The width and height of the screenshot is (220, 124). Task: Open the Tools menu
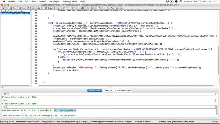pyautogui.click(x=34, y=1)
